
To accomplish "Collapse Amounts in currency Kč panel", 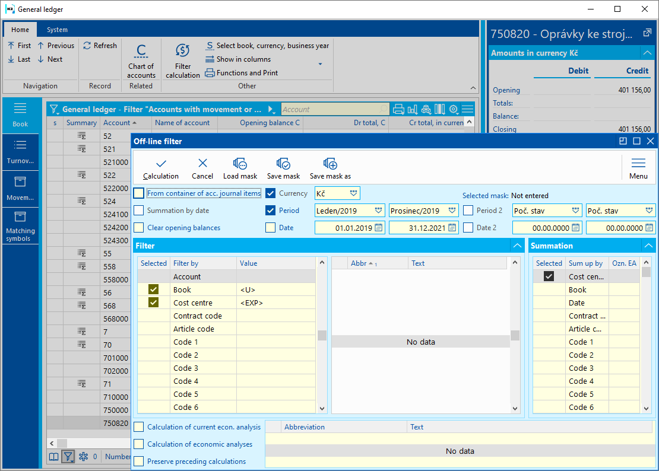I will tap(647, 53).
